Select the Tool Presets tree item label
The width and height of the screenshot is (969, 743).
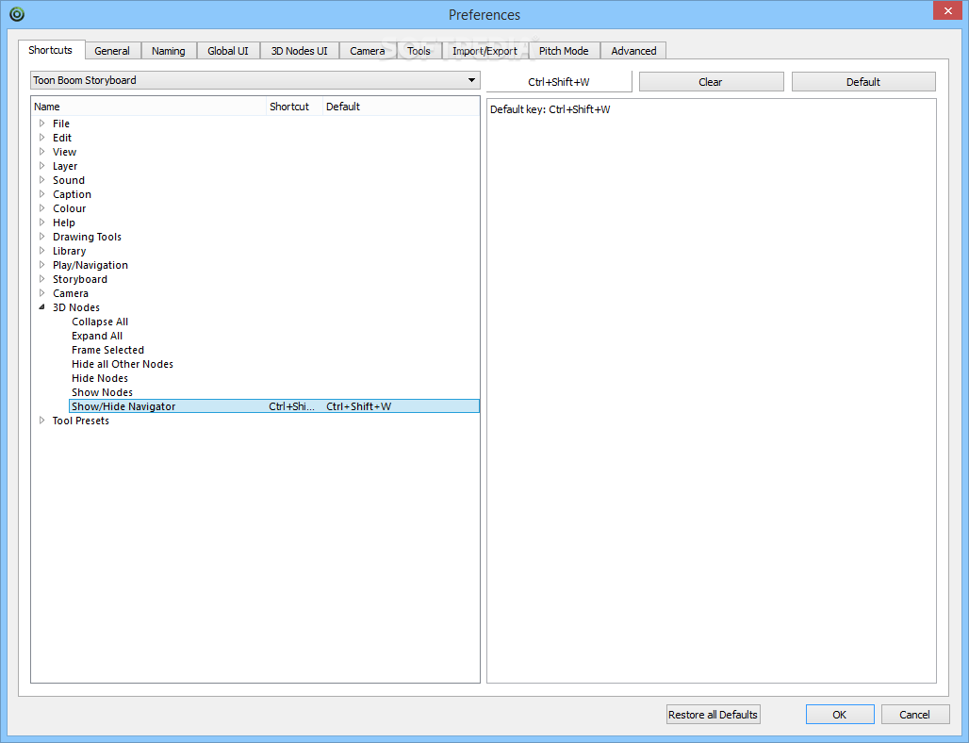pyautogui.click(x=81, y=421)
